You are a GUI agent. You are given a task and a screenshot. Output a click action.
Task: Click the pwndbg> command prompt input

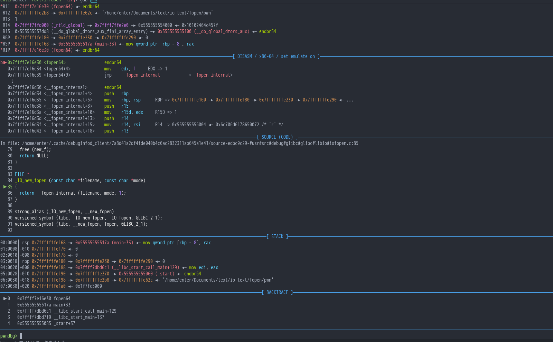pos(21,336)
